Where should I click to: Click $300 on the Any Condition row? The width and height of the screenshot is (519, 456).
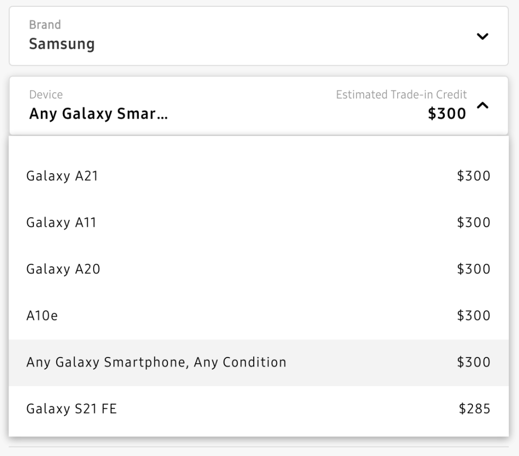(x=473, y=362)
